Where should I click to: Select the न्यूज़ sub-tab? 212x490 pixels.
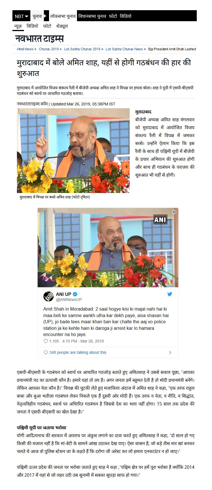[x=18, y=26]
